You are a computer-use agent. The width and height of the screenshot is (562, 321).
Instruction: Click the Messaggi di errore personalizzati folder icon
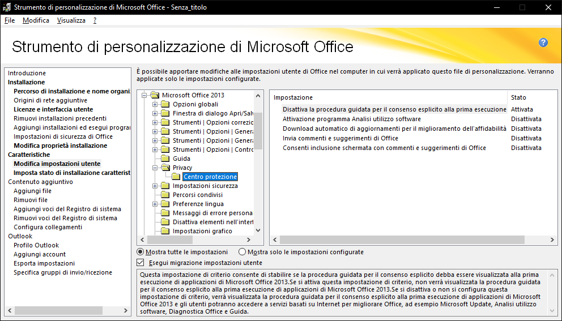(x=165, y=213)
